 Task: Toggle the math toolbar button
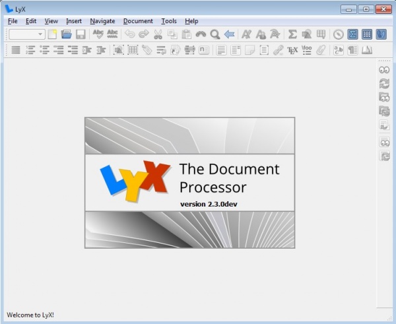coord(353,34)
